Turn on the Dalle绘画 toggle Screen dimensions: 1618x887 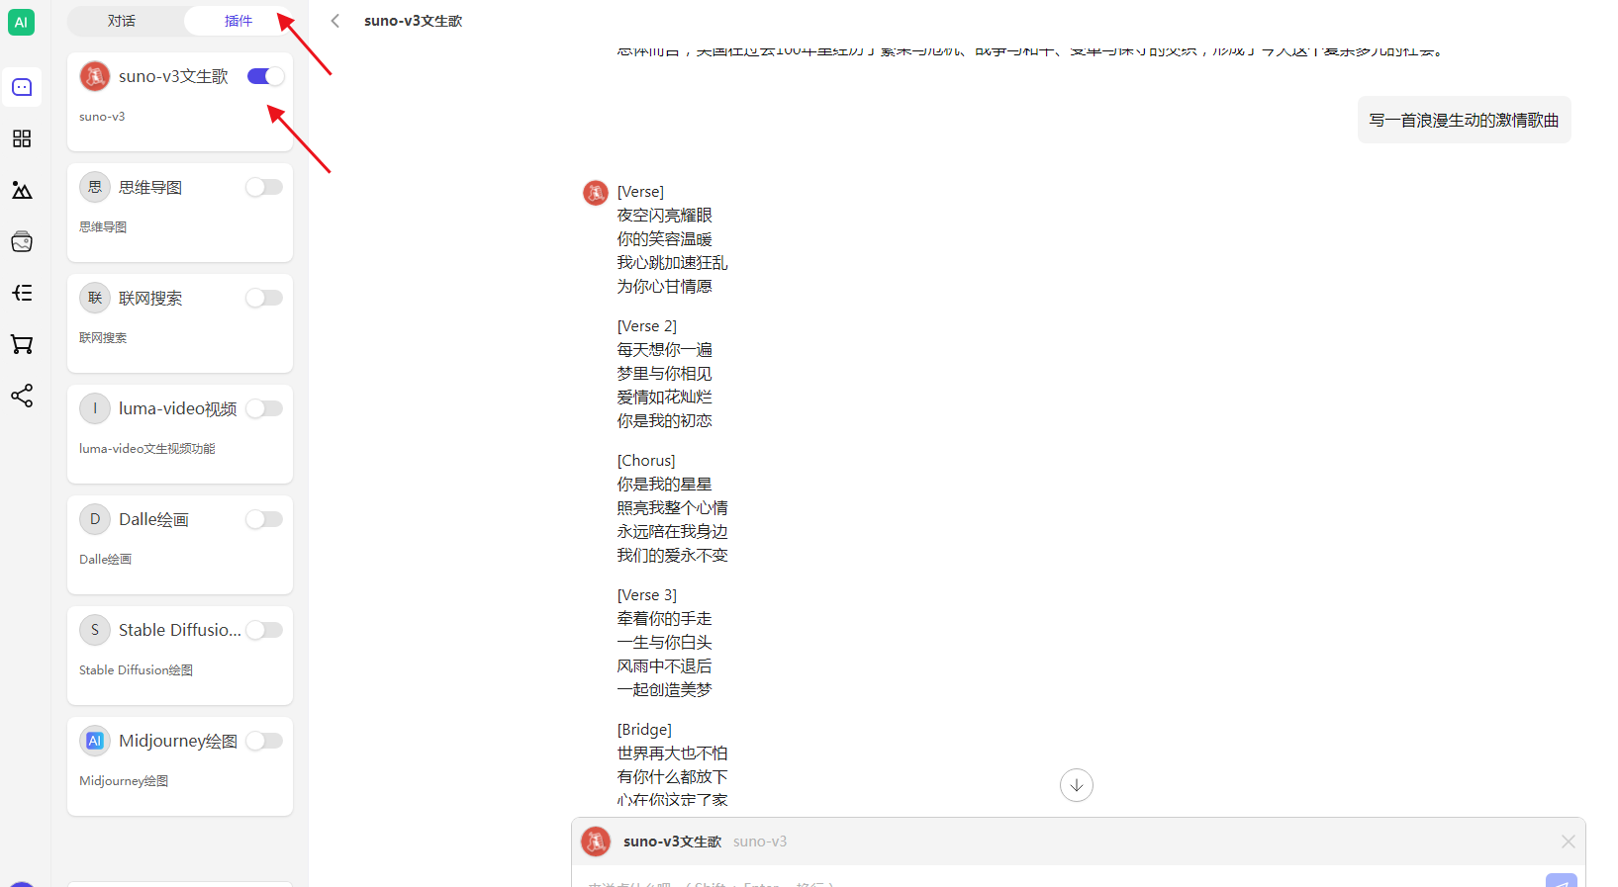pos(264,519)
